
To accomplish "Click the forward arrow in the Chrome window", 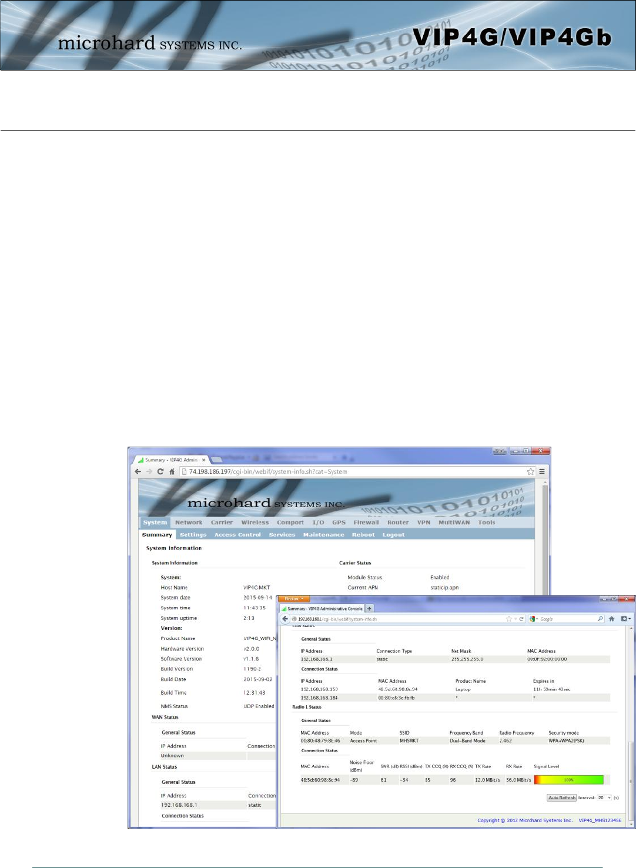I will click(x=149, y=471).
